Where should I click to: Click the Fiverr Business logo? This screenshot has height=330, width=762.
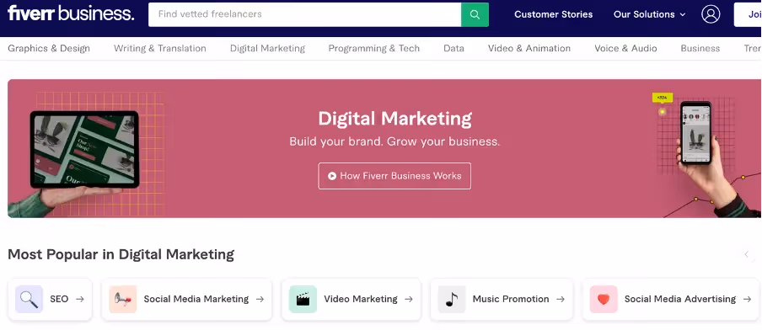click(x=71, y=13)
